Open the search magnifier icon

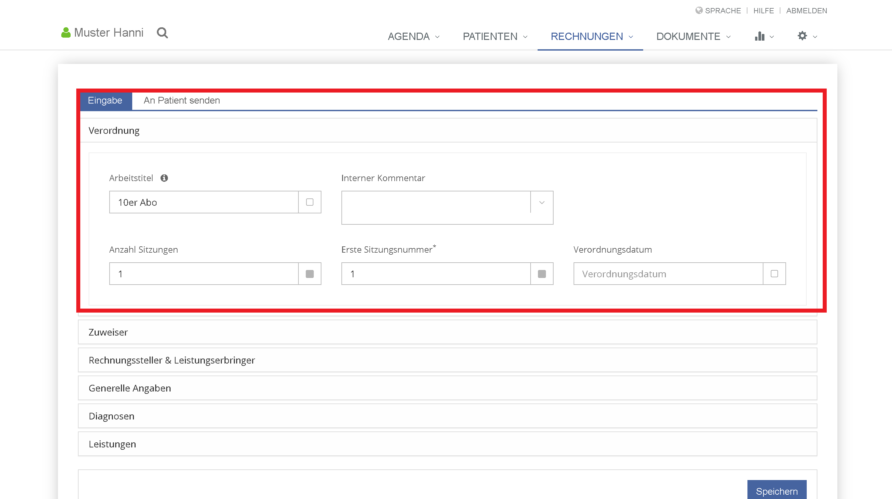[x=163, y=33]
